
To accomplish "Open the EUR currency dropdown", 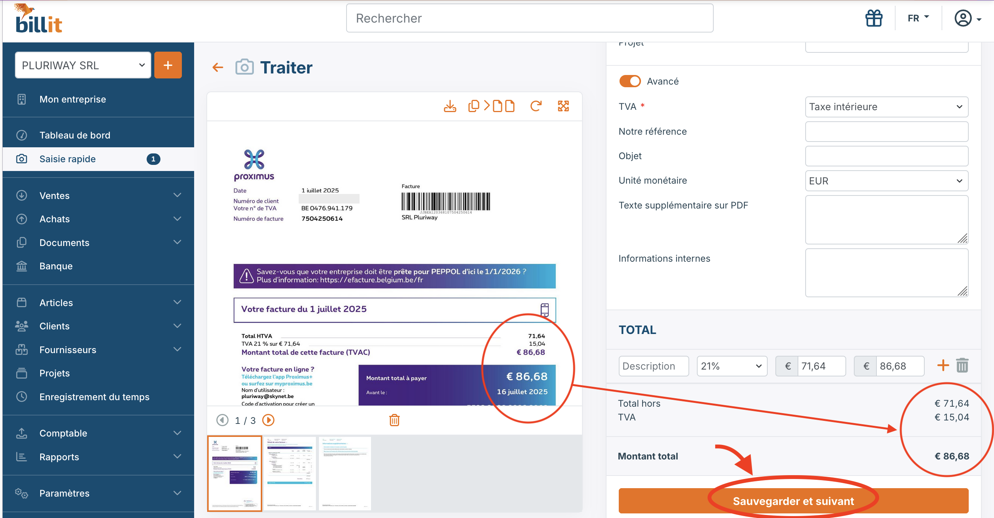I will pyautogui.click(x=886, y=181).
